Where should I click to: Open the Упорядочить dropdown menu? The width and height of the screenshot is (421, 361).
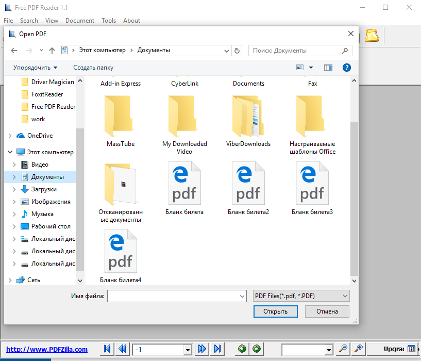(36, 68)
